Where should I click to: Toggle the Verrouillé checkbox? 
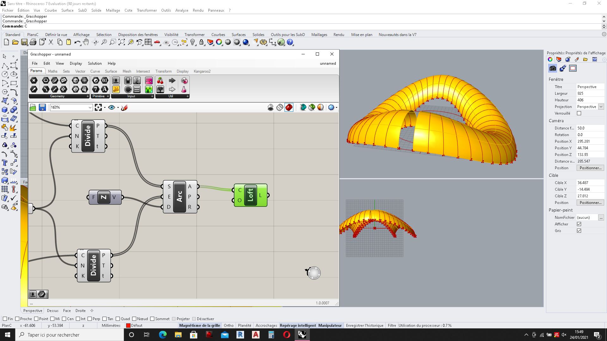579,113
